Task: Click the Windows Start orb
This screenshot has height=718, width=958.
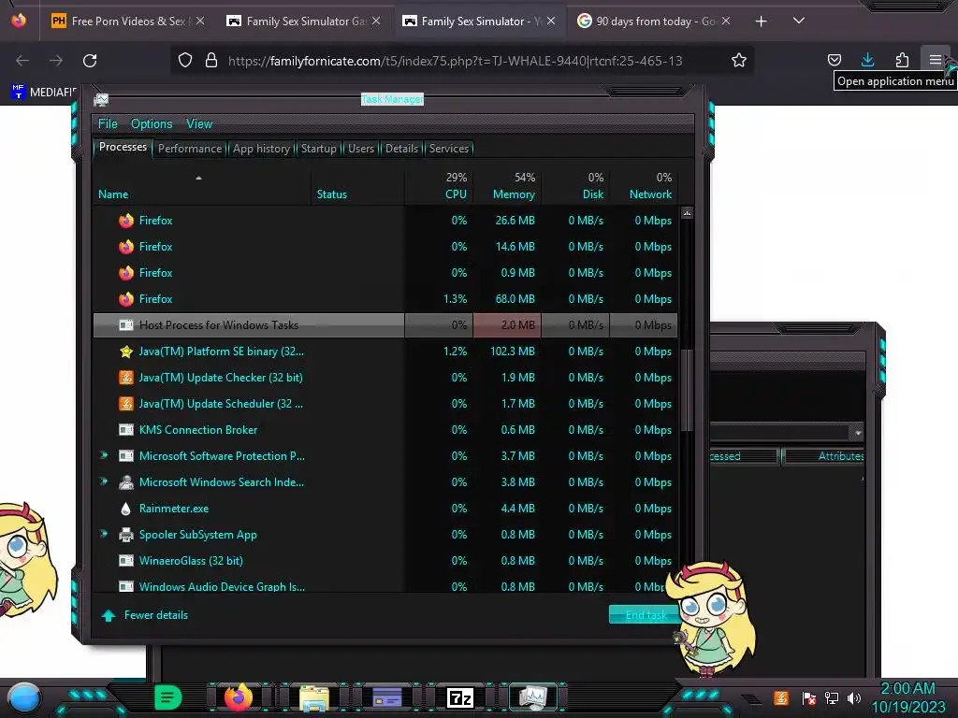Action: pyautogui.click(x=23, y=698)
